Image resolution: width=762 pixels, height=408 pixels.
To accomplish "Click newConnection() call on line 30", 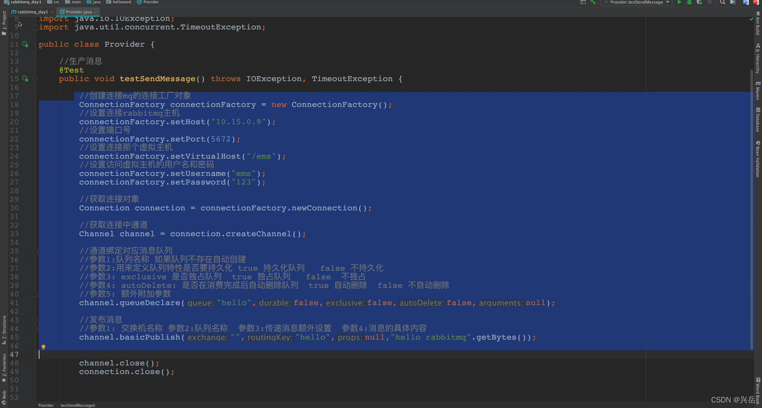I will click(x=329, y=208).
